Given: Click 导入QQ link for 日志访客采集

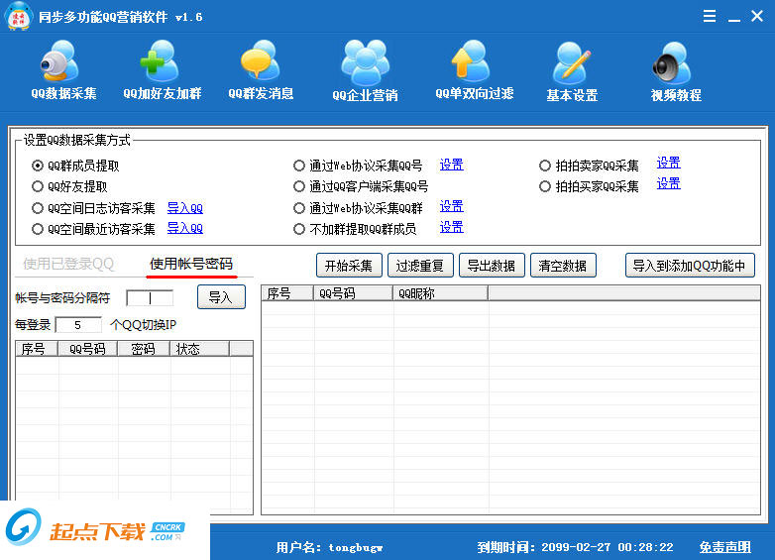Looking at the screenshot, I should (185, 208).
